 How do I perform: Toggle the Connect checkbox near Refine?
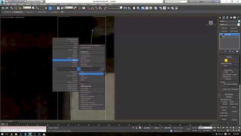pyautogui.click(x=230, y=120)
